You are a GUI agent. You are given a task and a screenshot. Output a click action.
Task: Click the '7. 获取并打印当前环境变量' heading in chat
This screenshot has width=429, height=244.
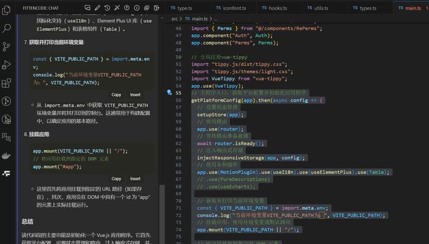pyautogui.click(x=54, y=42)
